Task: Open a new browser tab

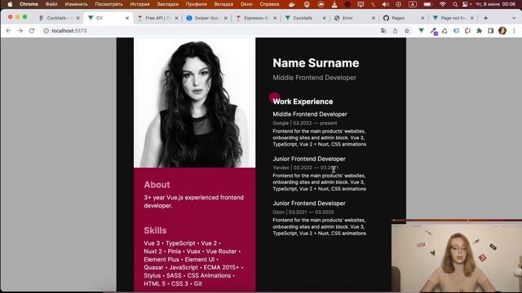Action: click(486, 18)
